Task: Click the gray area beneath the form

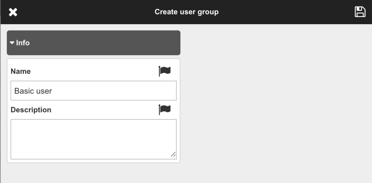Action: 93,173
